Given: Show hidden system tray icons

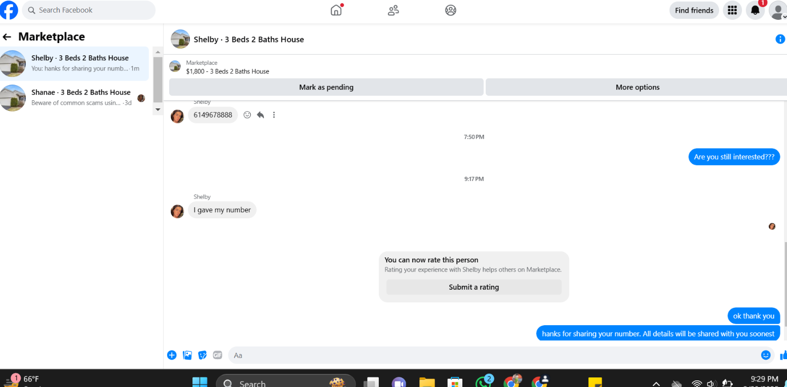Looking at the screenshot, I should [656, 383].
